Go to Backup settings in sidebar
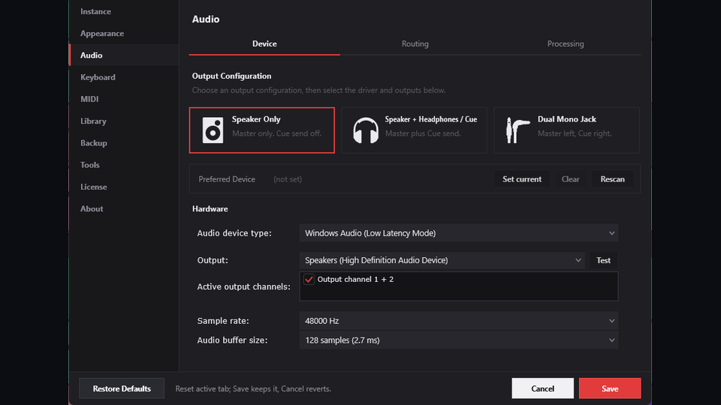 [124, 142]
